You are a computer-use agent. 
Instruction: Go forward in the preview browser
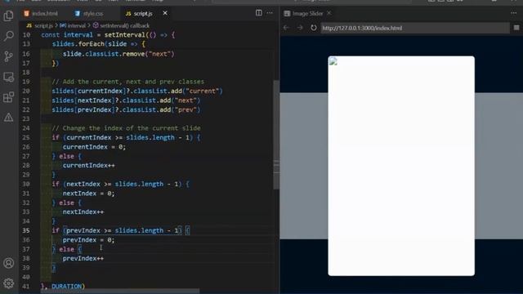pyautogui.click(x=300, y=28)
